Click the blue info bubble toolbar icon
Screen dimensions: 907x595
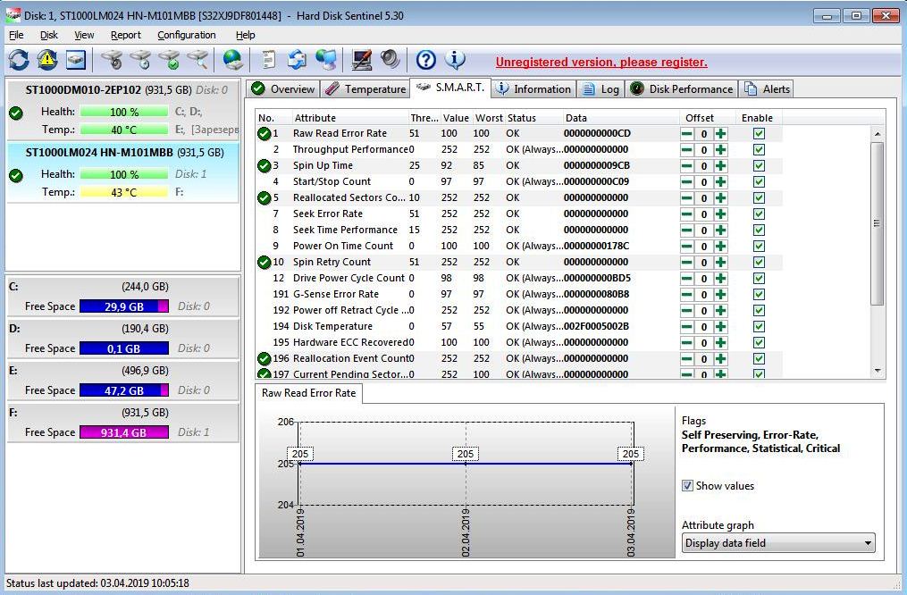click(455, 60)
